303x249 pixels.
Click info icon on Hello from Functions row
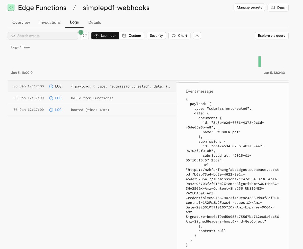pyautogui.click(x=51, y=98)
